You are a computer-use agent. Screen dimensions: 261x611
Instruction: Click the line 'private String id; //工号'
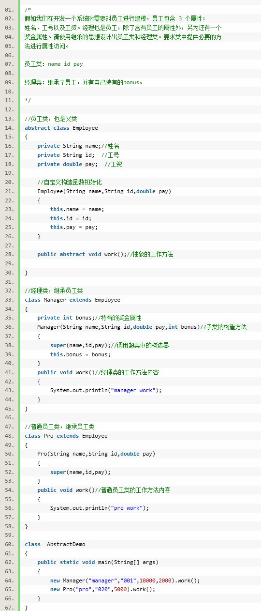[x=78, y=155]
